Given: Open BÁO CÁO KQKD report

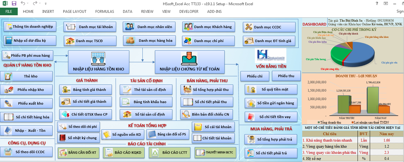Looking at the screenshot, I should point(124,152).
